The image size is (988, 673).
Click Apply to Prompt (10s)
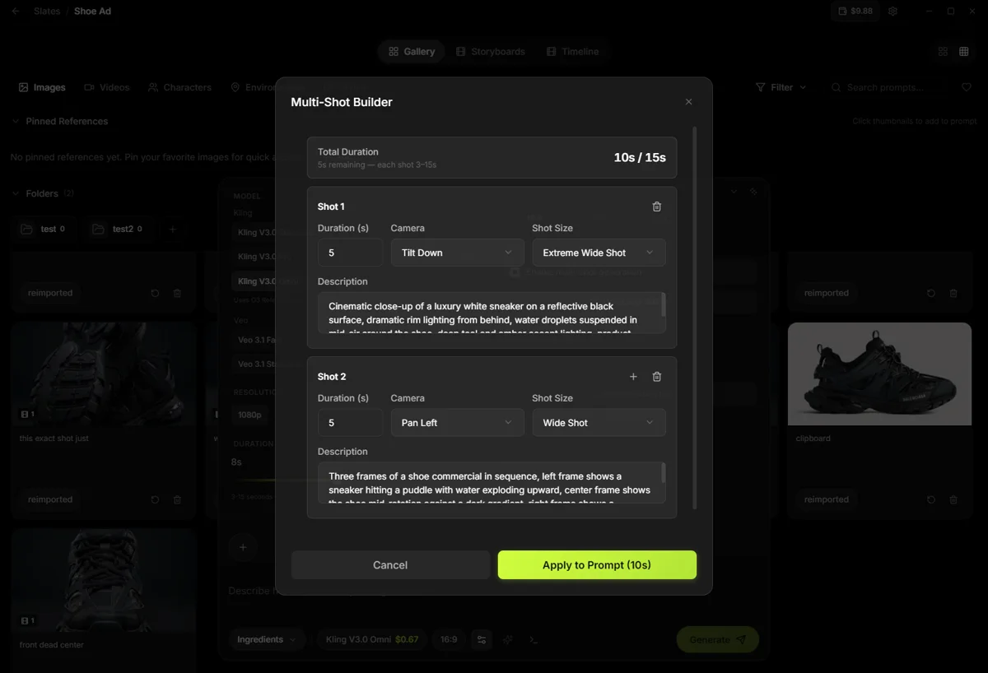point(597,565)
